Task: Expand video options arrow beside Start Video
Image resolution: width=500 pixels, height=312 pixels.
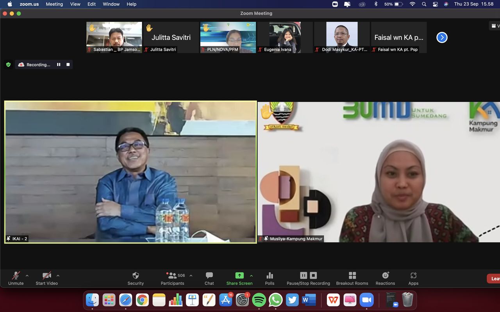Action: click(58, 276)
